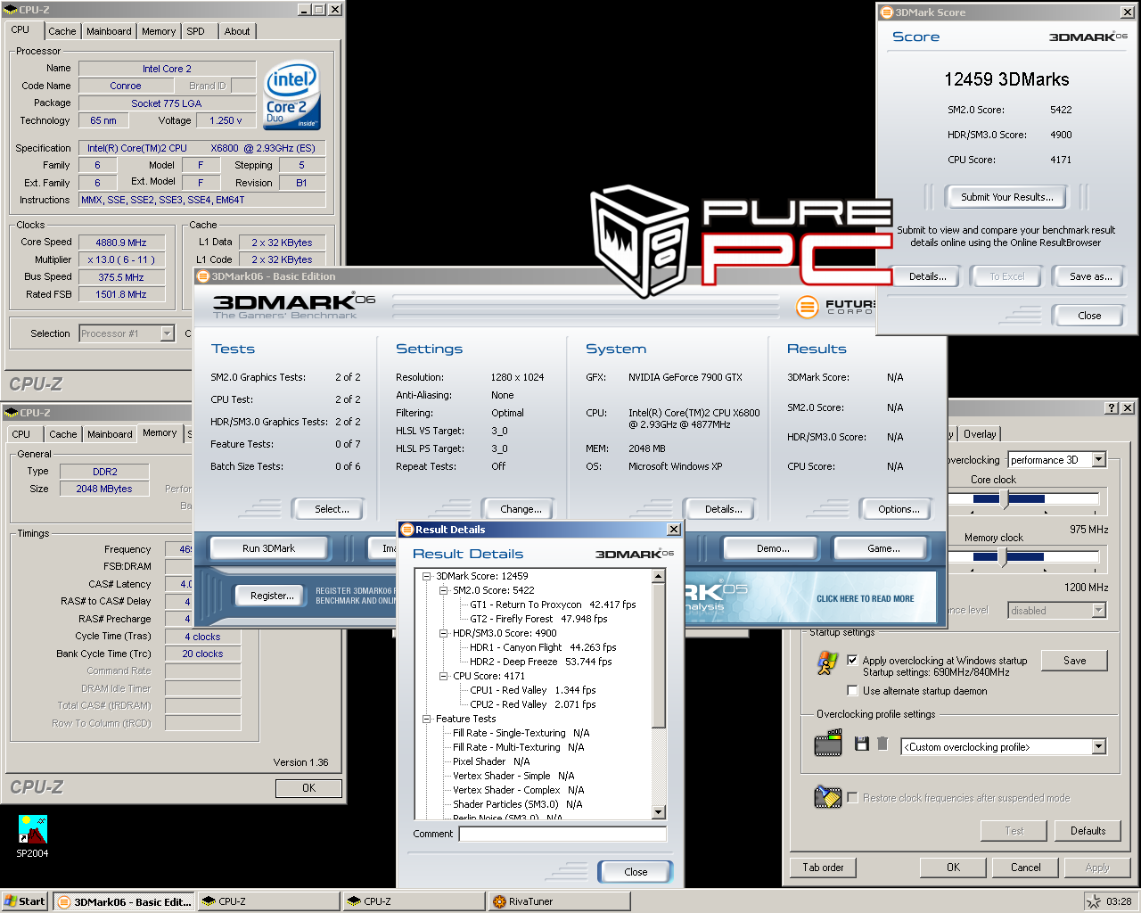Click the Result Details scrollbar down arrow
1141x913 pixels.
tap(659, 812)
